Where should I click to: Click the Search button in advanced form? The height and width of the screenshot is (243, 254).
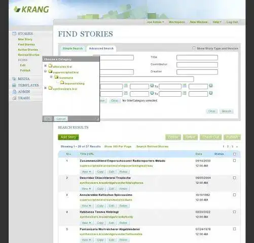click(227, 111)
